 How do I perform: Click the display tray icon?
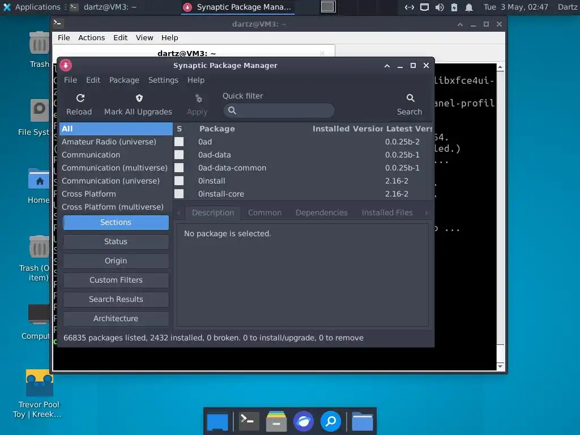(x=424, y=7)
